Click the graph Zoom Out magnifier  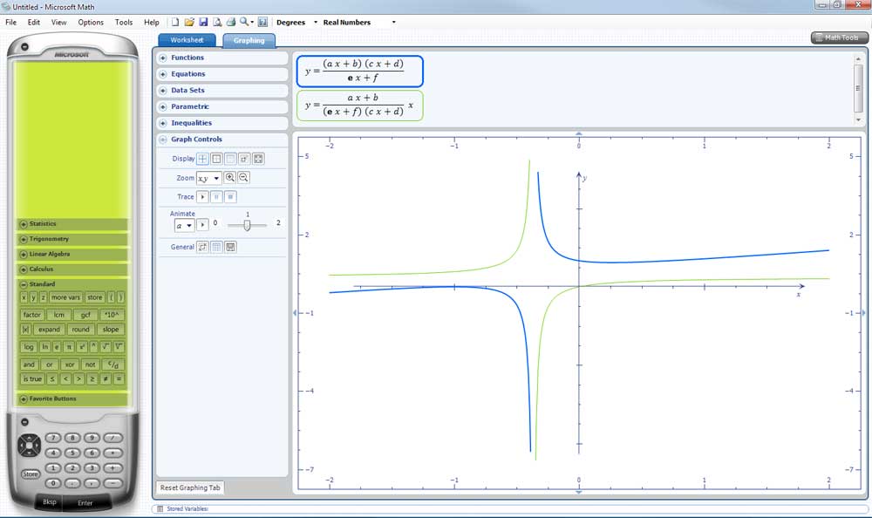coord(243,178)
